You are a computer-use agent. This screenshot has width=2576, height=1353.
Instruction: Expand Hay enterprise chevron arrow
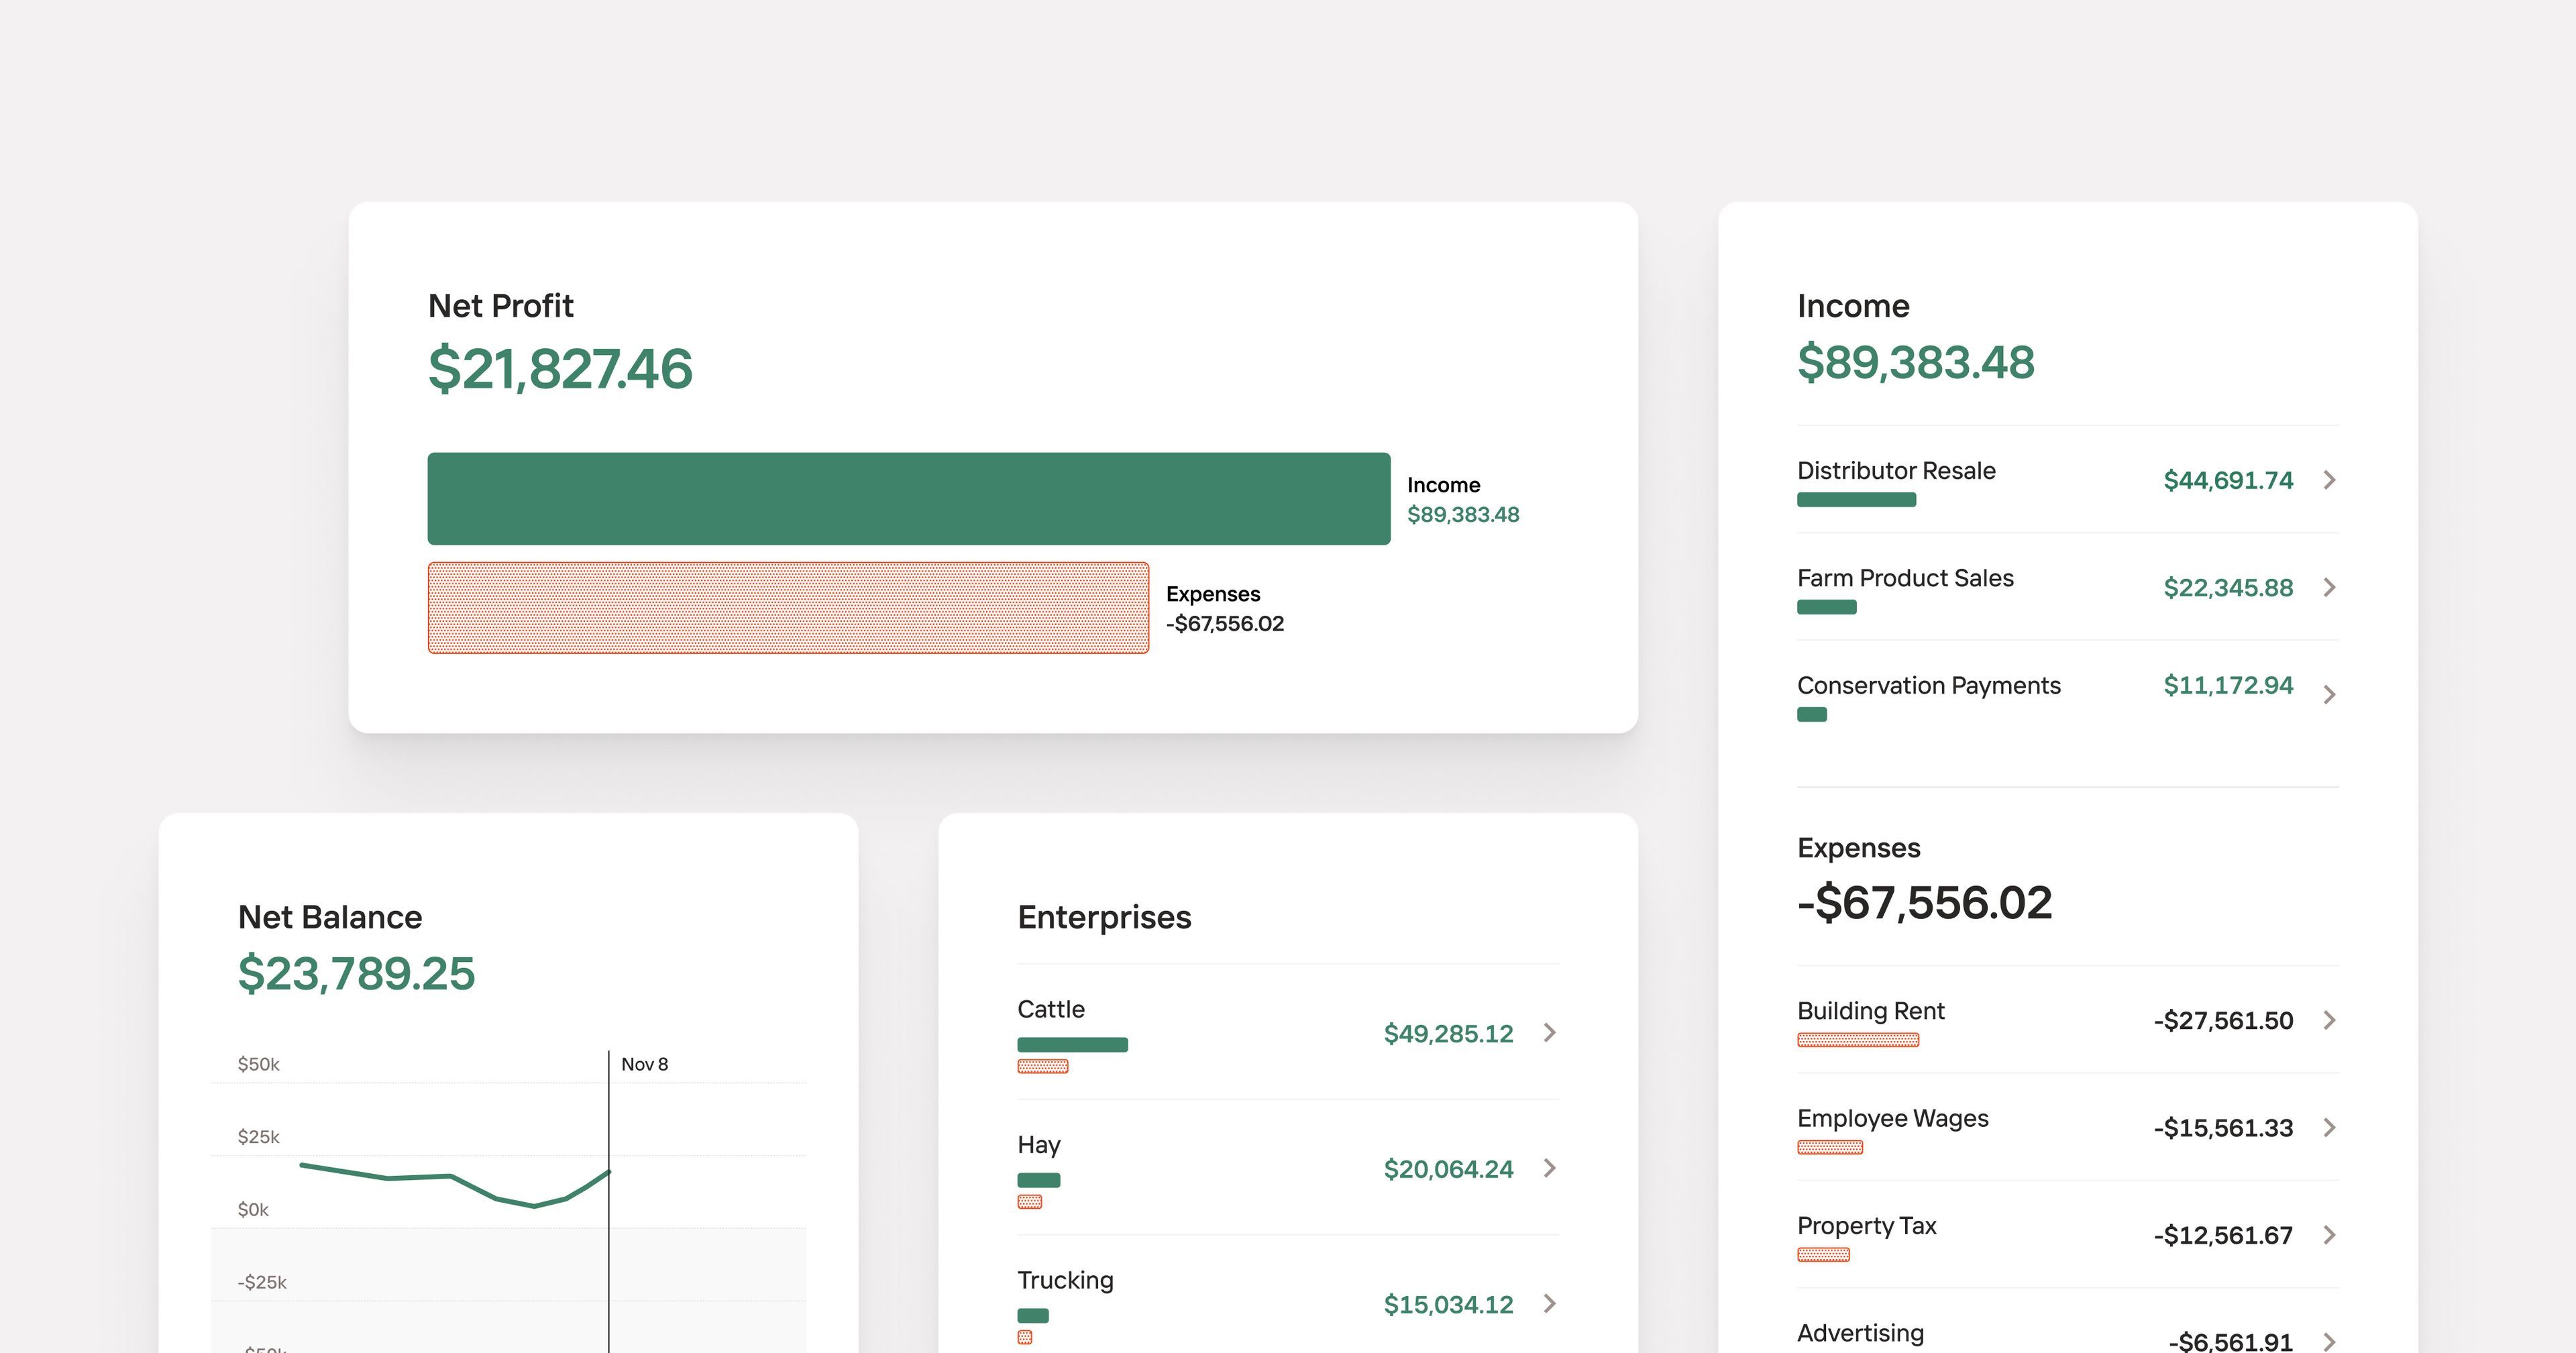click(x=1549, y=1168)
